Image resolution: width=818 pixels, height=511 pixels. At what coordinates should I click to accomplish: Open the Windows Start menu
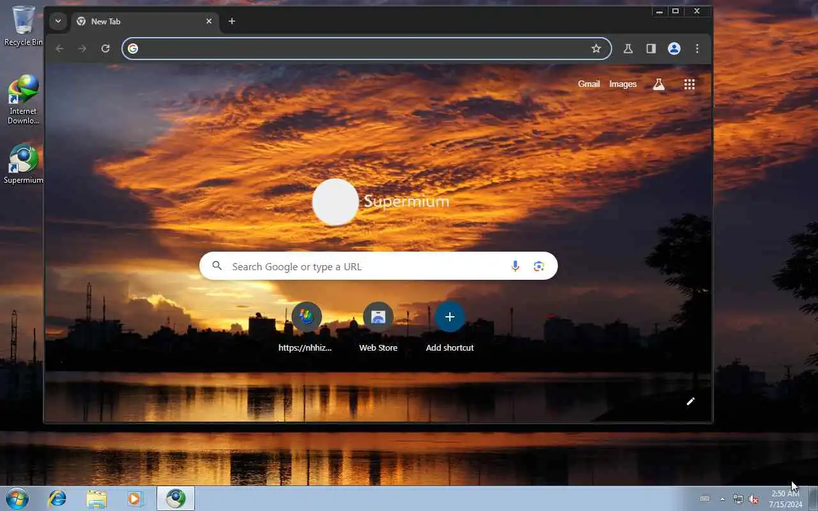click(17, 498)
